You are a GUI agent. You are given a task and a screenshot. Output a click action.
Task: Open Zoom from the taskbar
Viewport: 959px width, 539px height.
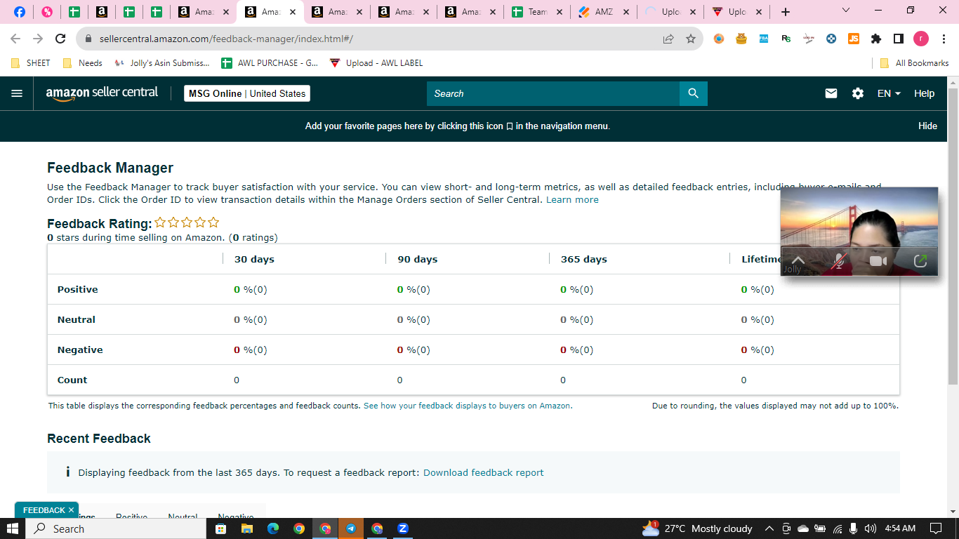pos(403,528)
